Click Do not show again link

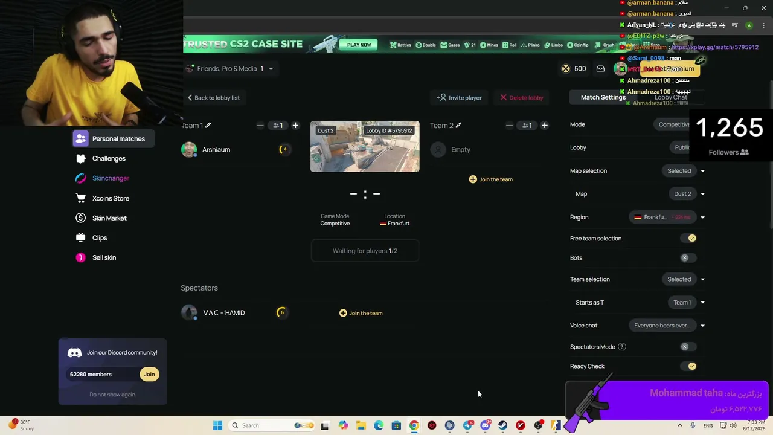[112, 395]
